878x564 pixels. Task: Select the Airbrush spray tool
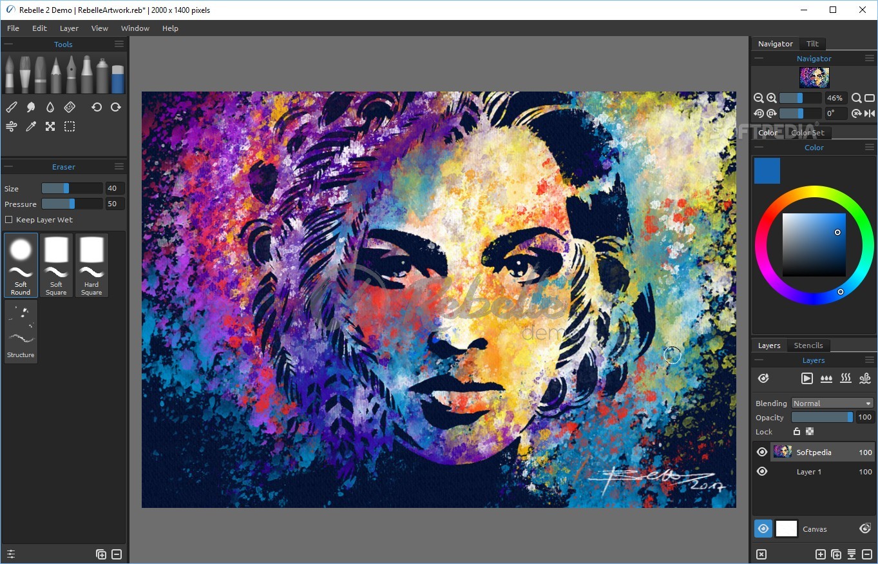point(100,74)
